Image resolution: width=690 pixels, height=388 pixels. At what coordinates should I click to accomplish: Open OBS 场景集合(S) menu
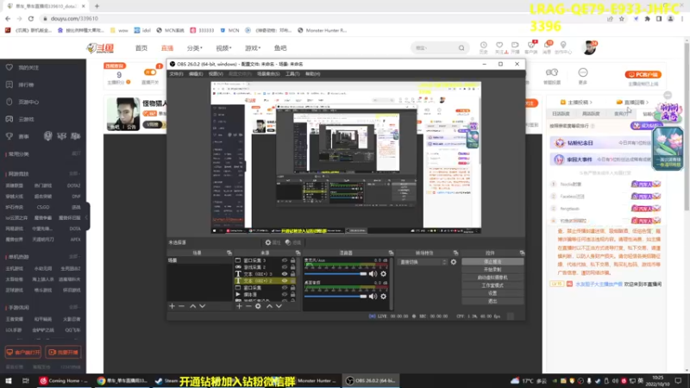coord(268,74)
